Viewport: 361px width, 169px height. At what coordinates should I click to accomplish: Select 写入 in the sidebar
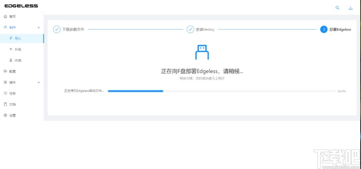click(22, 38)
